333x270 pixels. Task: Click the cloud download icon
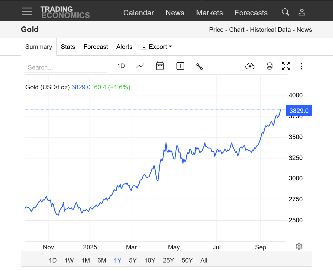(x=250, y=66)
